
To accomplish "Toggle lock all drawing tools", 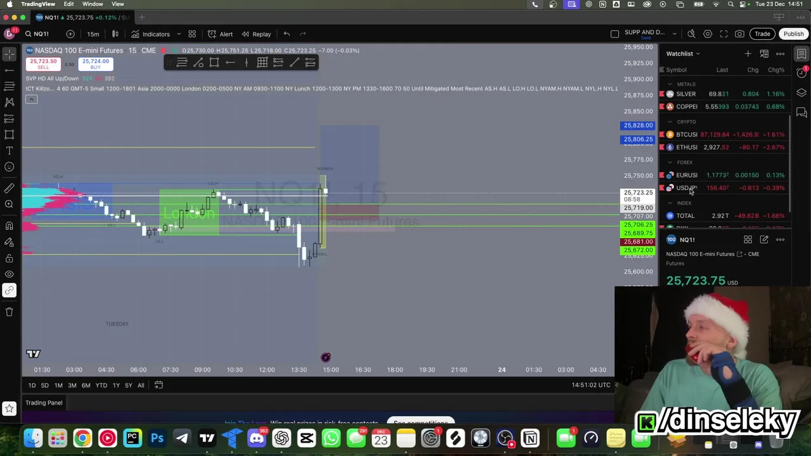I will tap(10, 258).
